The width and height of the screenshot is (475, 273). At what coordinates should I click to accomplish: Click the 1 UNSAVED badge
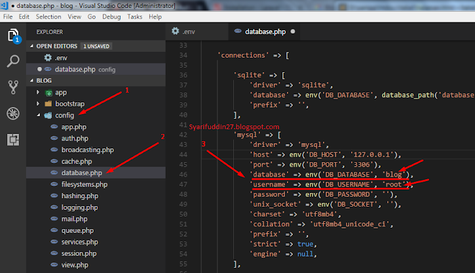tap(96, 46)
